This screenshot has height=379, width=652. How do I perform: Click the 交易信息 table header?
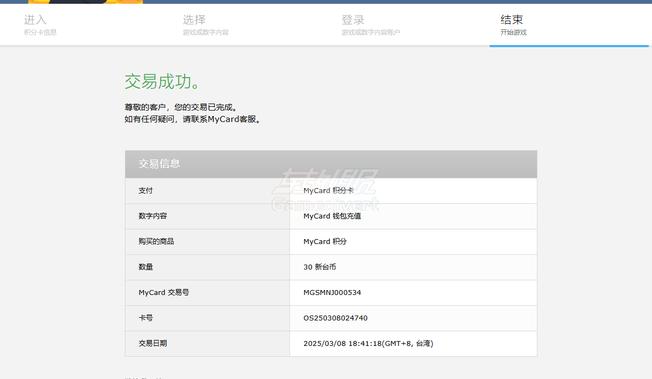pyautogui.click(x=331, y=164)
